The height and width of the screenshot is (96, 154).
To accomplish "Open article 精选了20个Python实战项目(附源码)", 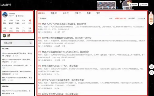I will tap(64, 24).
